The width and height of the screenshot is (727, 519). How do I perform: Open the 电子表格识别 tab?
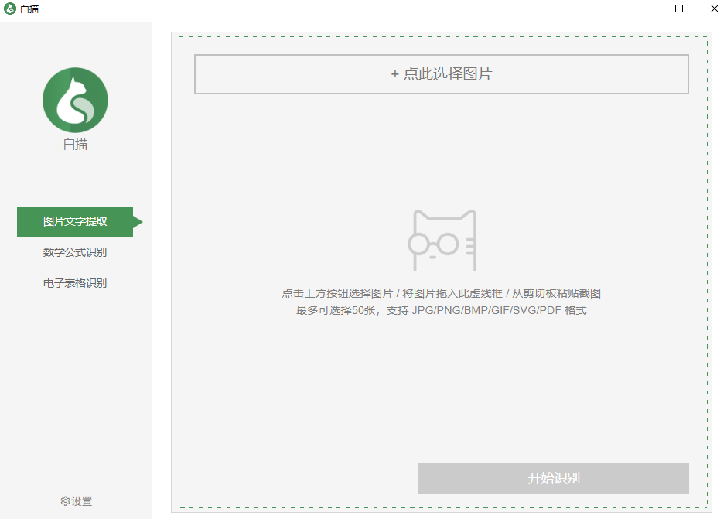[x=75, y=283]
